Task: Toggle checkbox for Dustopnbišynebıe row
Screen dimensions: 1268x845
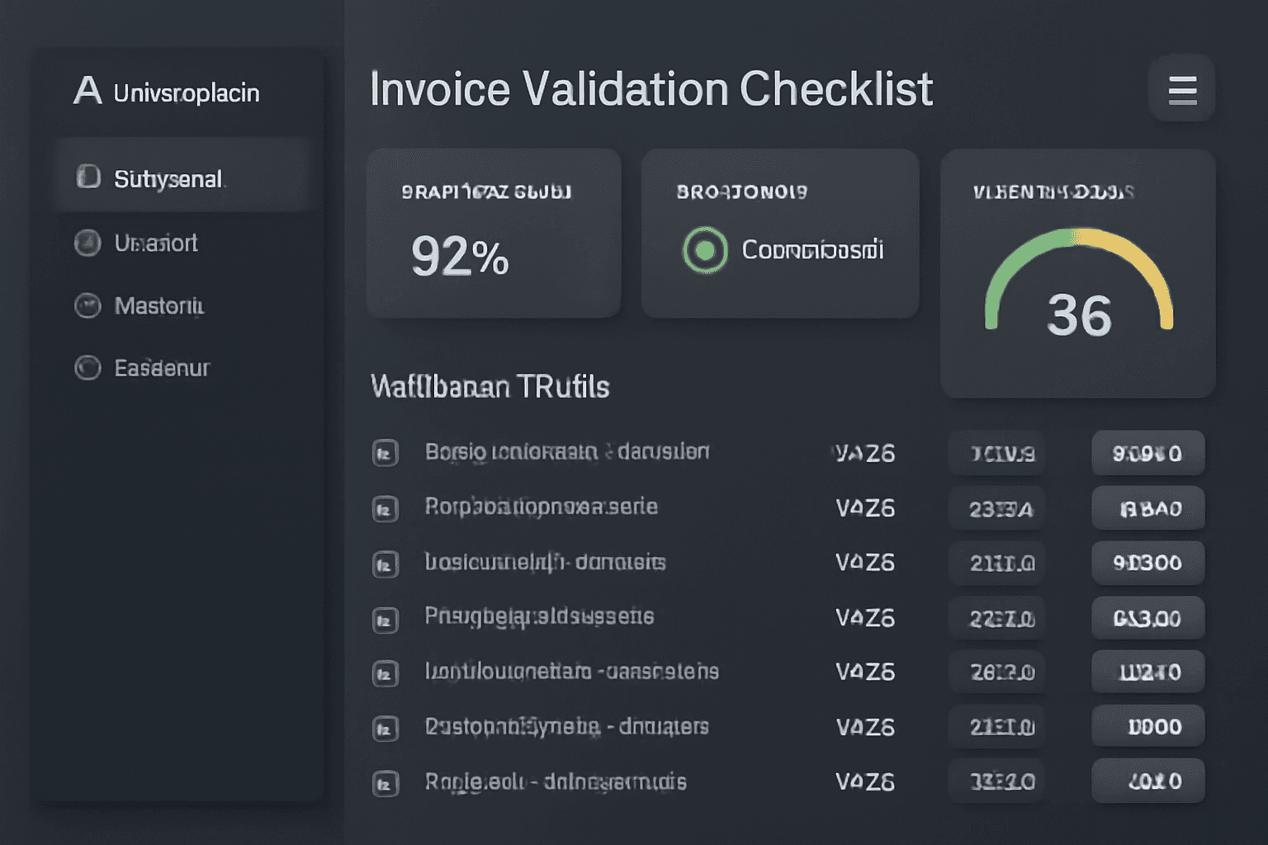Action: point(385,728)
